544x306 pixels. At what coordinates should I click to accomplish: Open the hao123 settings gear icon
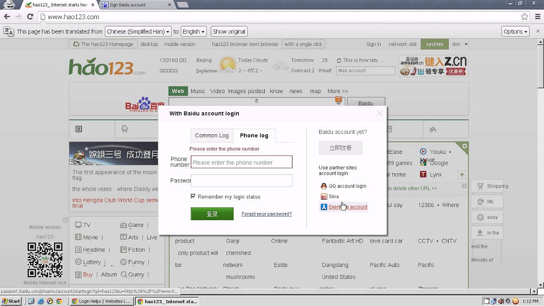click(x=464, y=146)
